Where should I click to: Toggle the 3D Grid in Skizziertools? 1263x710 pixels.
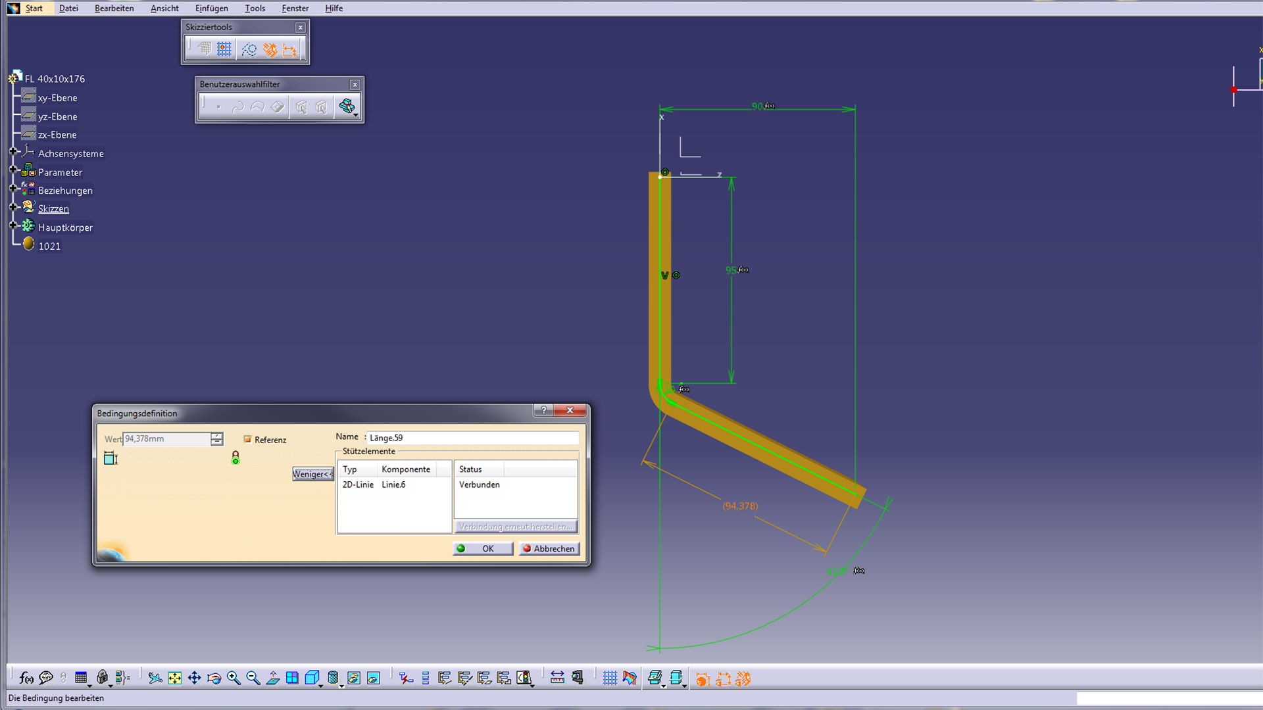click(x=205, y=49)
